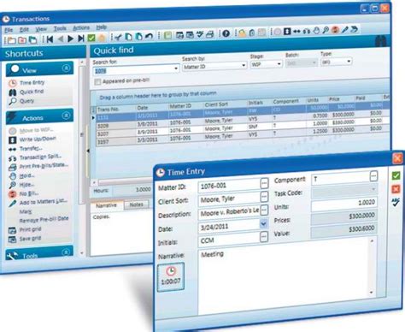Viewport: 405px width, 332px height.
Task: Click the Add to Matters List pen toolbar icon
Action: pos(344,29)
